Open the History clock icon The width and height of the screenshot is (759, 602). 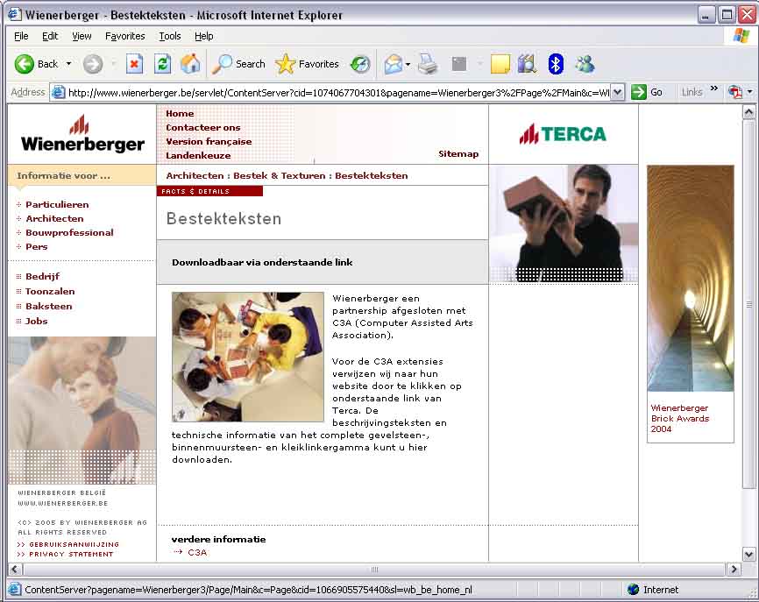point(360,64)
